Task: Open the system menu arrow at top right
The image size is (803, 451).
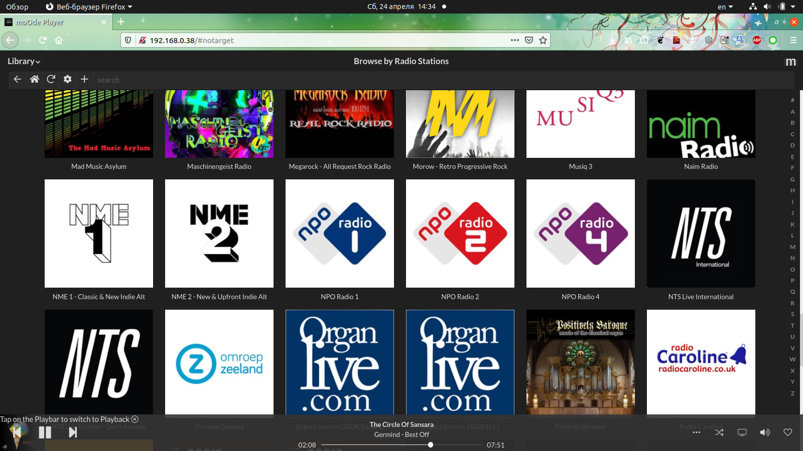Action: pyautogui.click(x=793, y=7)
